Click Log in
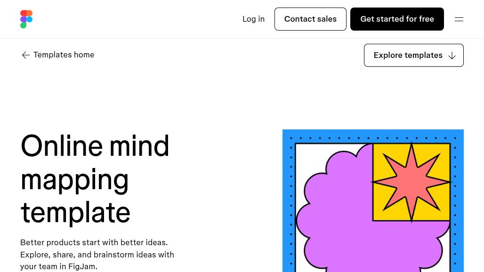The image size is (484, 272). (x=253, y=19)
